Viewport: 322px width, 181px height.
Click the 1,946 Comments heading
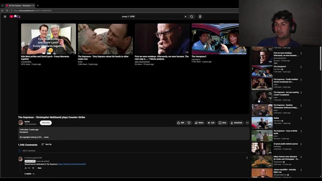(28, 145)
